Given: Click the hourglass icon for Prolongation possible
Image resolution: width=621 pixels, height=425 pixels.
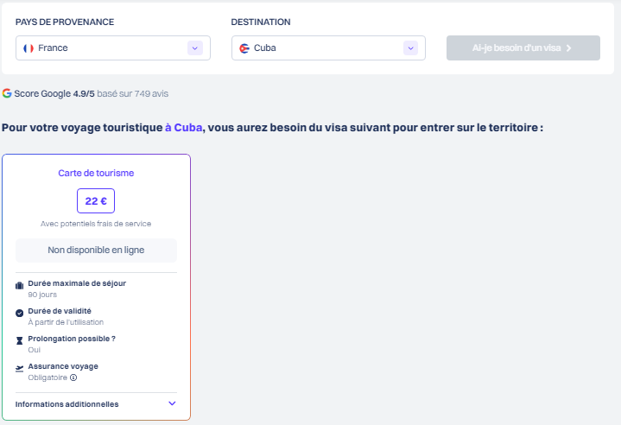Looking at the screenshot, I should coord(20,340).
